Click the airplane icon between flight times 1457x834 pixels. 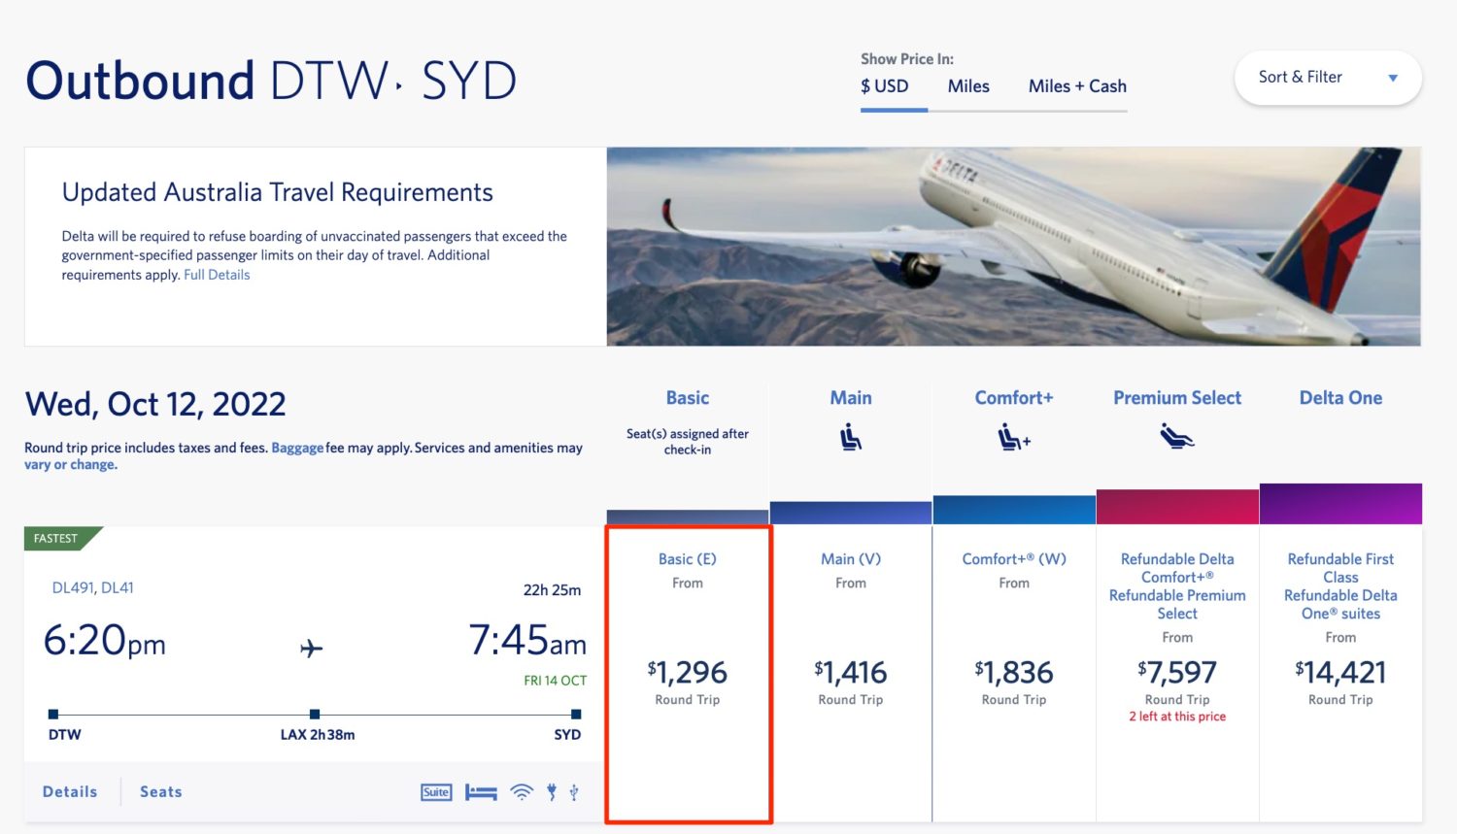click(312, 648)
